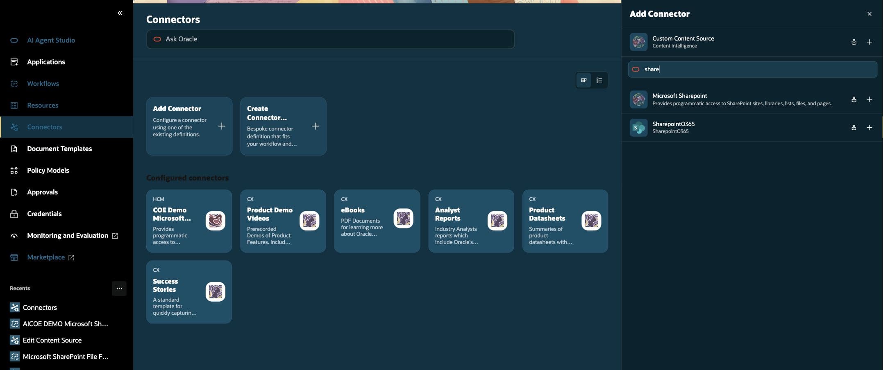Switch to grid view of connectors
The width and height of the screenshot is (883, 370).
[x=584, y=80]
